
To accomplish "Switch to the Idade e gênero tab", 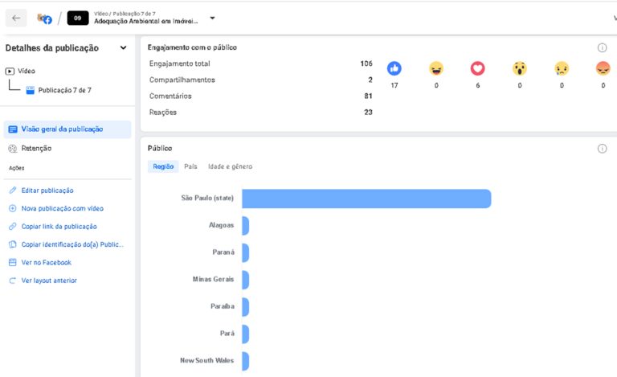I will click(x=231, y=166).
